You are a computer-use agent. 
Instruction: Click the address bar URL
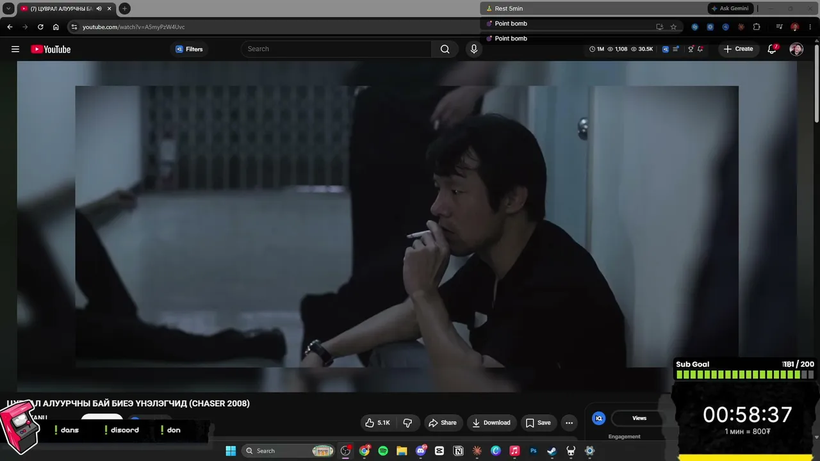click(x=134, y=27)
